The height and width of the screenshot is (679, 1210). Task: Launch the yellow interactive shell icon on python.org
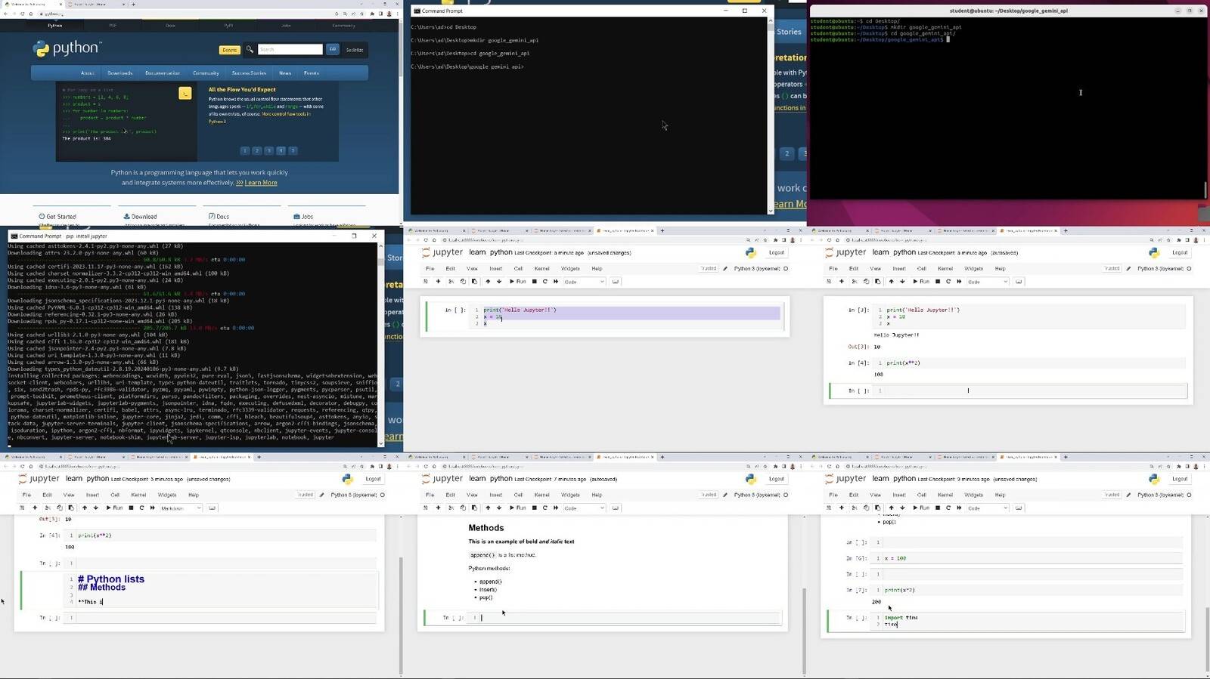pyautogui.click(x=185, y=94)
